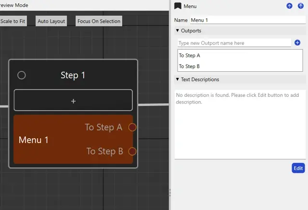Add new outport with plus icon
Viewport: 308px width, 210px height.
pos(297,43)
